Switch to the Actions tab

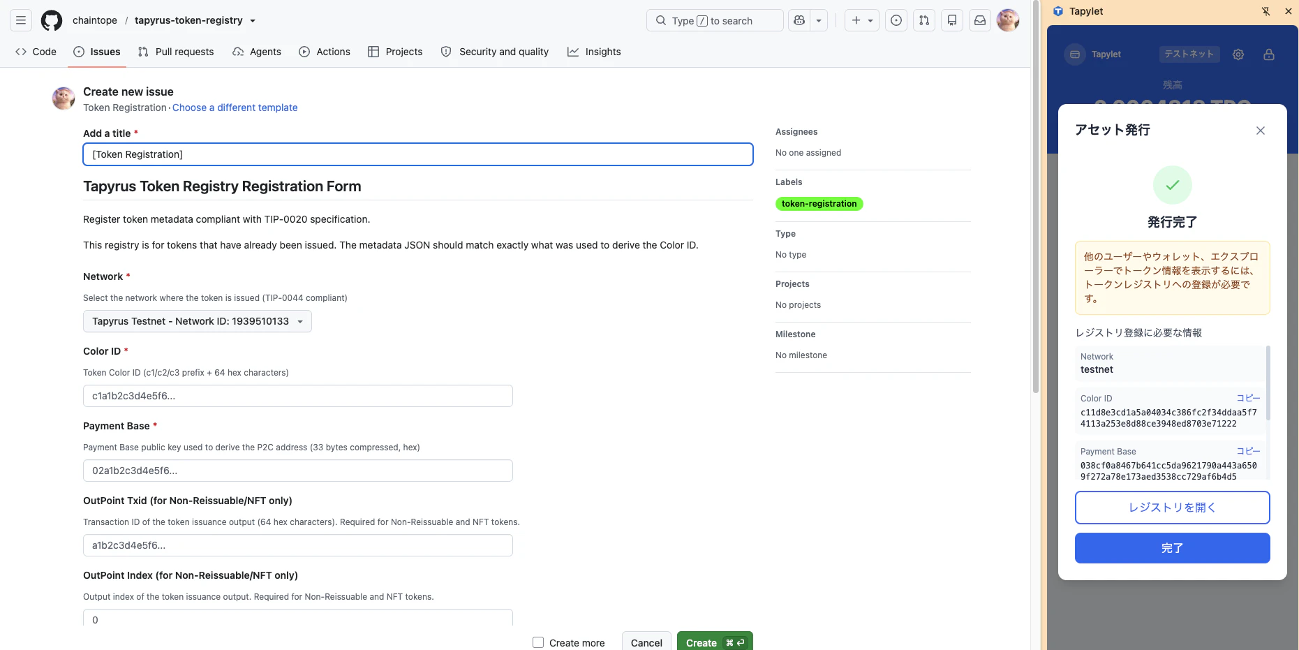click(325, 52)
